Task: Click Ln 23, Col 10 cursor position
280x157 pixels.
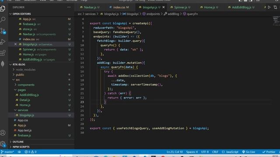Action: (175, 152)
